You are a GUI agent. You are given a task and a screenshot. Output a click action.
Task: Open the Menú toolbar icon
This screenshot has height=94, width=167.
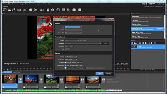19,10
